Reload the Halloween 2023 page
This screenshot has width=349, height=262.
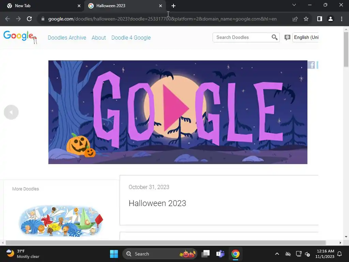pyautogui.click(x=29, y=19)
